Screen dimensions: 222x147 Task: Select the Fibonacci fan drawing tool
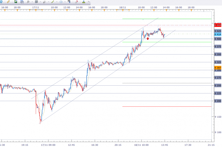click(x=44, y=2)
